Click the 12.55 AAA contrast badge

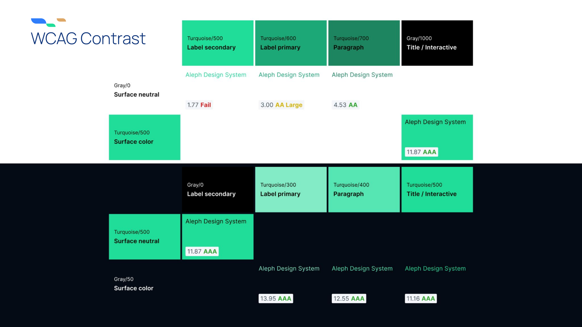pyautogui.click(x=349, y=299)
